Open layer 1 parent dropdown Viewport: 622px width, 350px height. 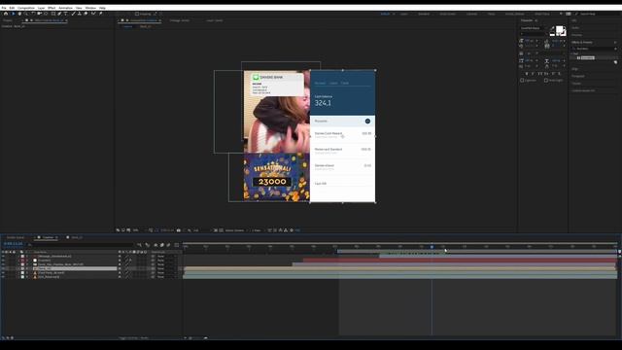pos(166,256)
